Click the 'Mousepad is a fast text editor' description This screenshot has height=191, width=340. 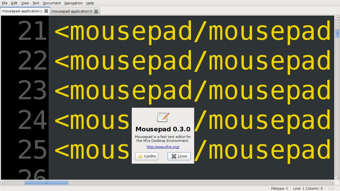click(x=163, y=139)
